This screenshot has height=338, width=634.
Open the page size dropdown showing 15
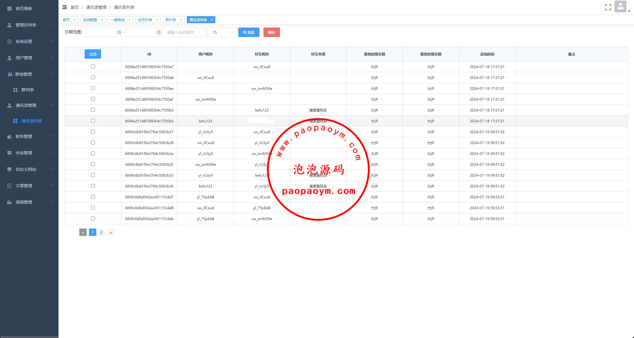222,32
